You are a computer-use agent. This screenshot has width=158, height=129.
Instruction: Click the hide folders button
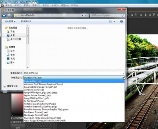11,86
